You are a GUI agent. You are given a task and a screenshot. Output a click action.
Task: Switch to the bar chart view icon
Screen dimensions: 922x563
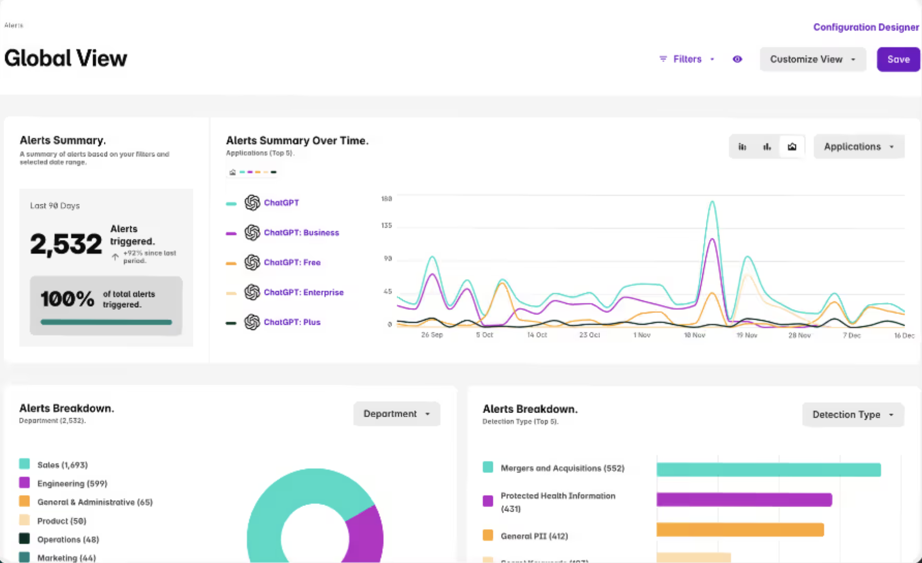pos(767,147)
